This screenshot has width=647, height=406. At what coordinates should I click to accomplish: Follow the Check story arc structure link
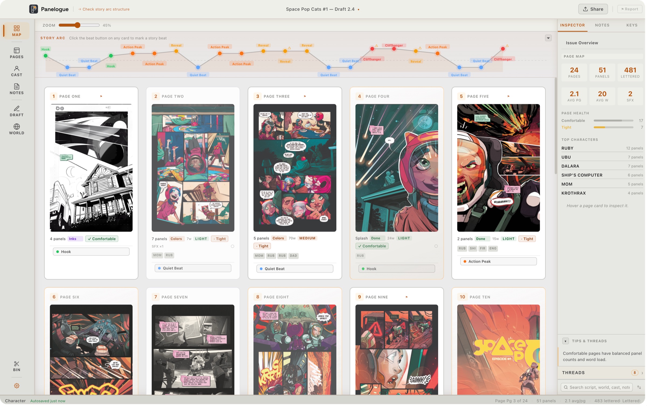pyautogui.click(x=104, y=9)
